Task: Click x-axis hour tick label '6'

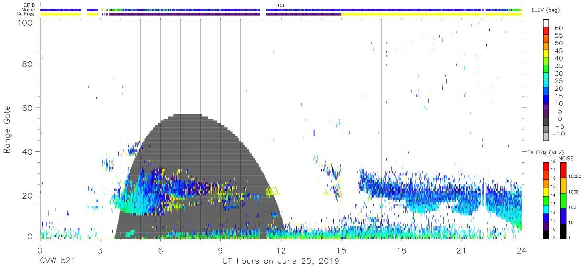Action: [160, 250]
